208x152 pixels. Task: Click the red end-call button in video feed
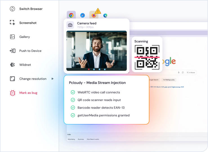[x=89, y=69]
